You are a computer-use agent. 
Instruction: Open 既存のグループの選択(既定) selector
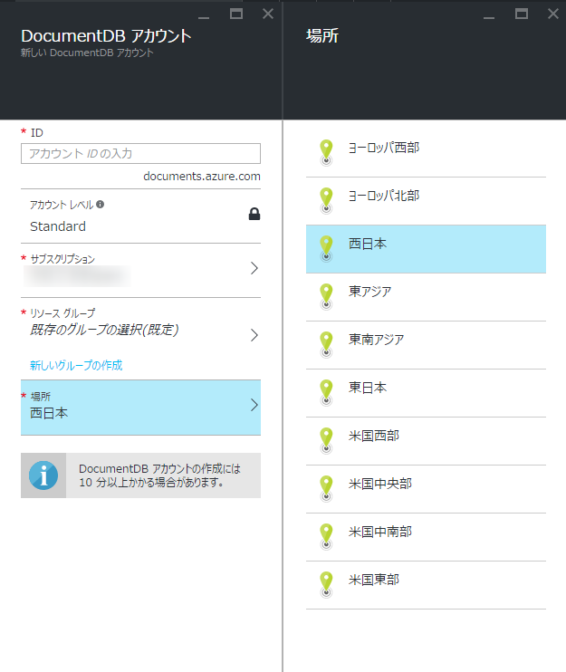coord(104,330)
